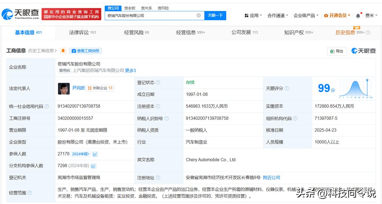Open help icon next to 天眼评分
The image size is (382, 204).
click(x=287, y=88)
